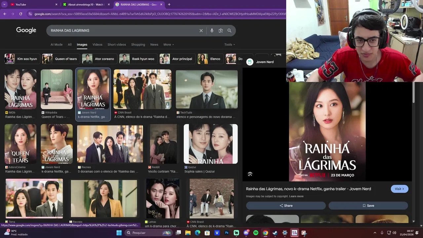
Task: Open Microsoft Store from the taskbar
Action: pos(207,233)
